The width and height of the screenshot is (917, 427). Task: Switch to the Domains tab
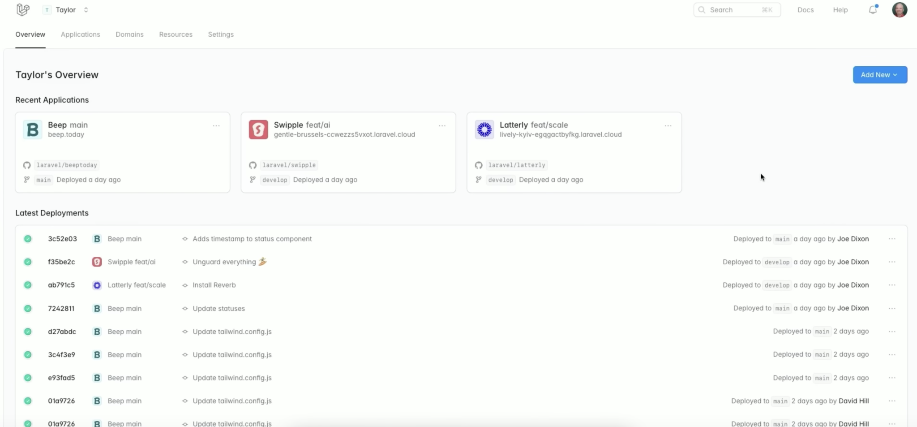pyautogui.click(x=129, y=35)
